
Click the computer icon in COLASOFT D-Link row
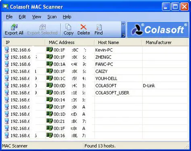(6, 85)
